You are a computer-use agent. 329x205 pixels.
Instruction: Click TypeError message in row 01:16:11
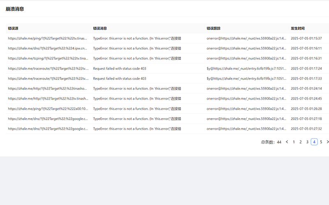137,48
